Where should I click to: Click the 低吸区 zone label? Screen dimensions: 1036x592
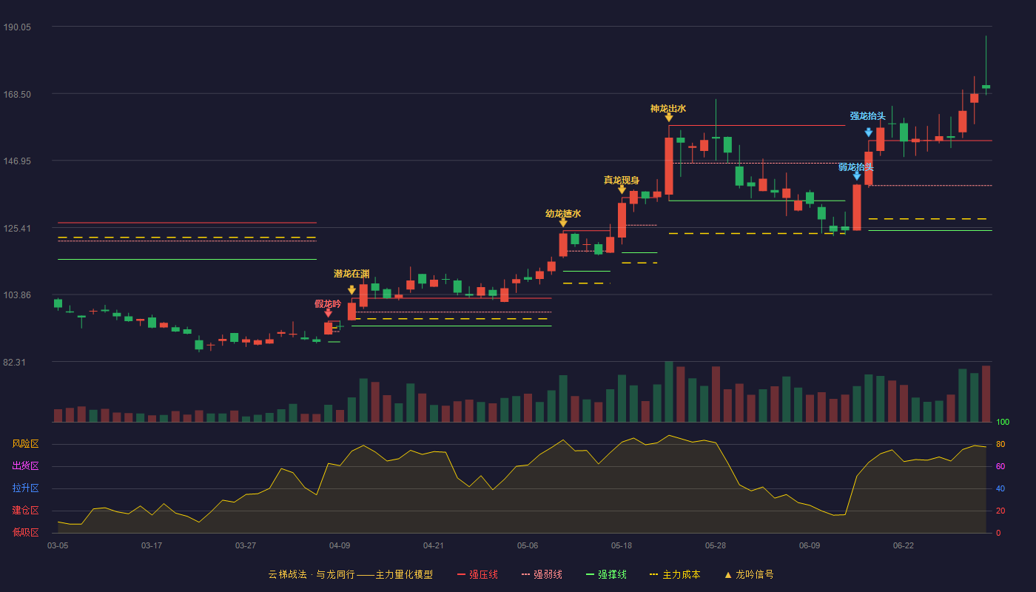point(25,532)
